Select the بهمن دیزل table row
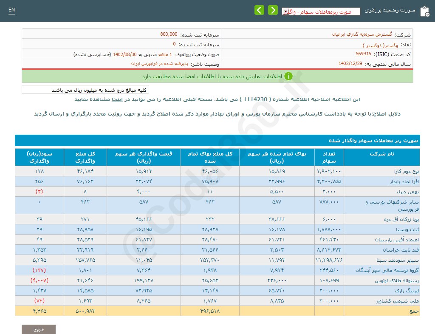Image resolution: width=435 pixels, height=334 pixels. pyautogui.click(x=381, y=191)
